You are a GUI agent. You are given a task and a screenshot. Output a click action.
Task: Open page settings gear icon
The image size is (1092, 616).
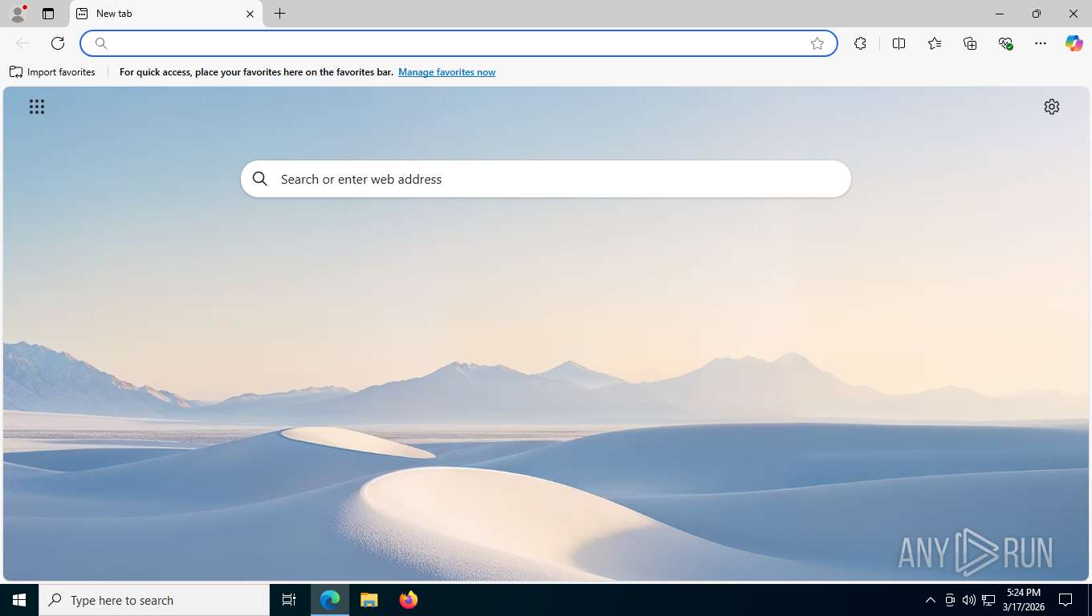click(1052, 107)
